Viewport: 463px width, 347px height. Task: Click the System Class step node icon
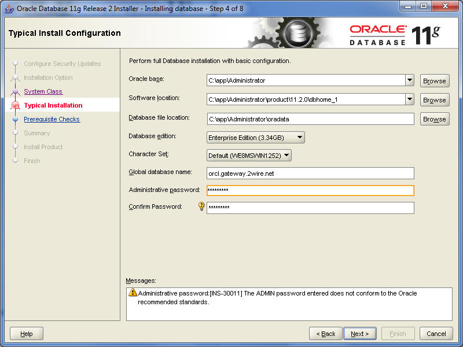click(x=16, y=91)
